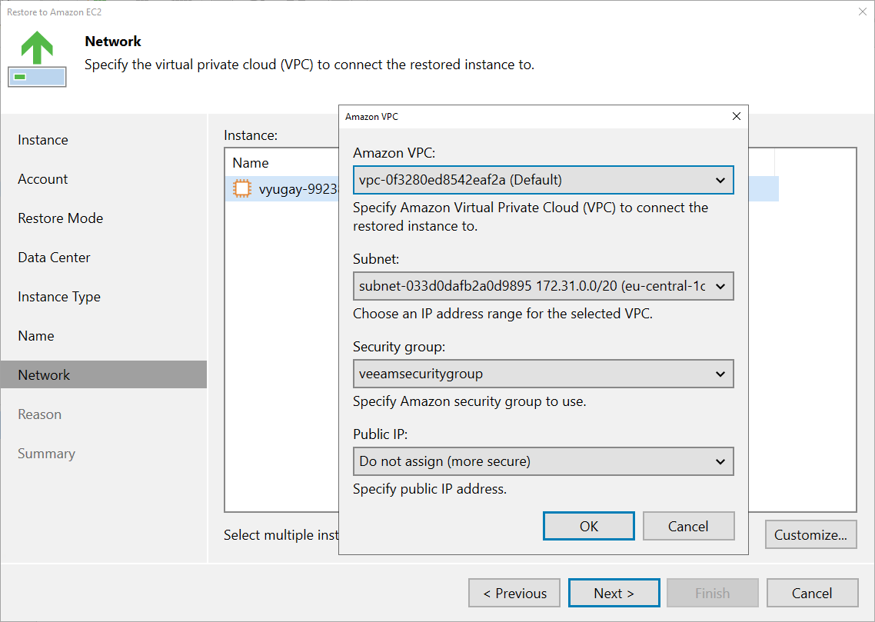The height and width of the screenshot is (622, 875).
Task: Click the "Security group:" field label
Action: tap(399, 347)
